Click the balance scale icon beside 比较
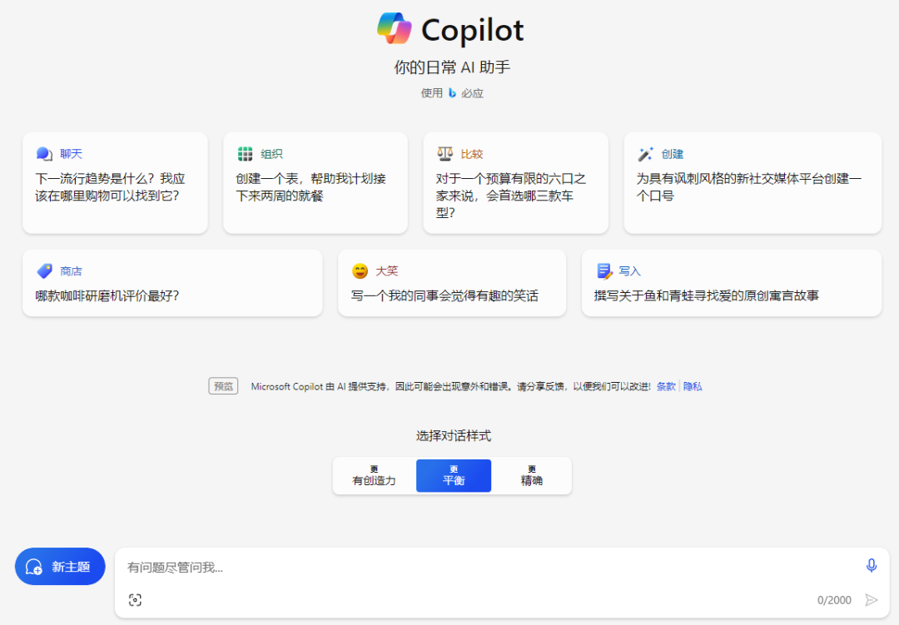Screen dimensions: 899x625 (x=445, y=154)
